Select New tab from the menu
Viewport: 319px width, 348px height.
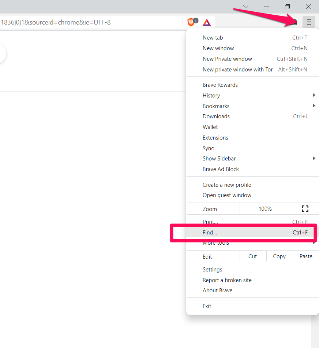click(253, 38)
